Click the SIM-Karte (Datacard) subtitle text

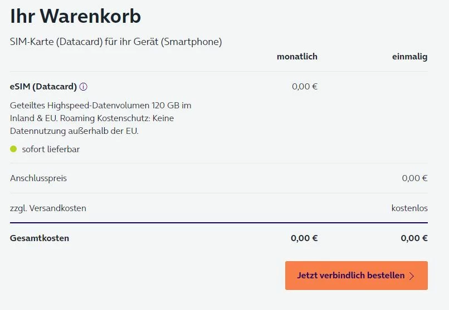(x=116, y=42)
